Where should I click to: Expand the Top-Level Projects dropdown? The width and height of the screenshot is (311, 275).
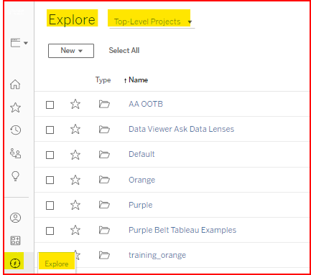(x=152, y=21)
